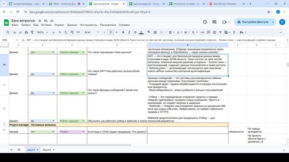Open the Расширения menu
This screenshot has height=162, width=289.
coord(108,25)
